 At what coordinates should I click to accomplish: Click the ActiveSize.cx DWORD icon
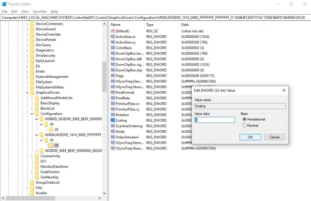(x=112, y=36)
